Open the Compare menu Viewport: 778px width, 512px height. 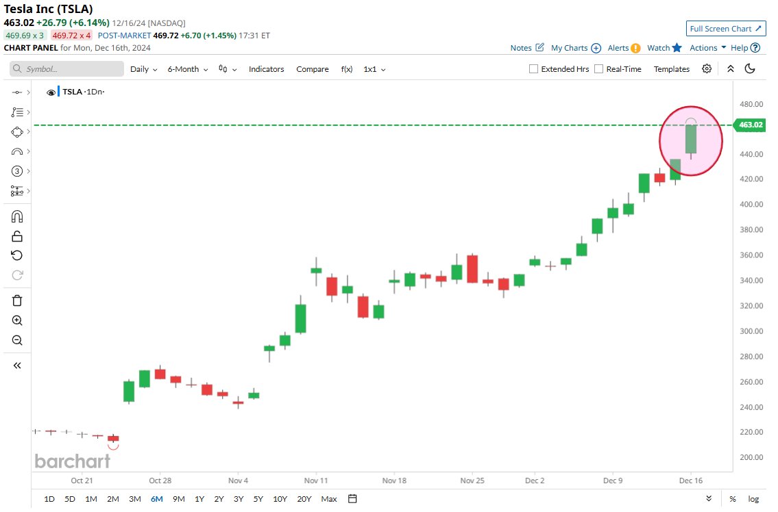[x=313, y=69]
